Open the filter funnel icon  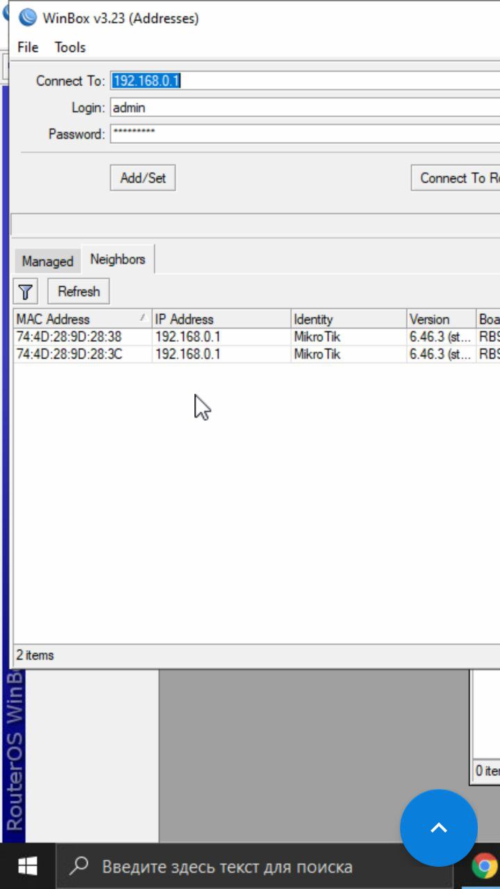point(26,292)
